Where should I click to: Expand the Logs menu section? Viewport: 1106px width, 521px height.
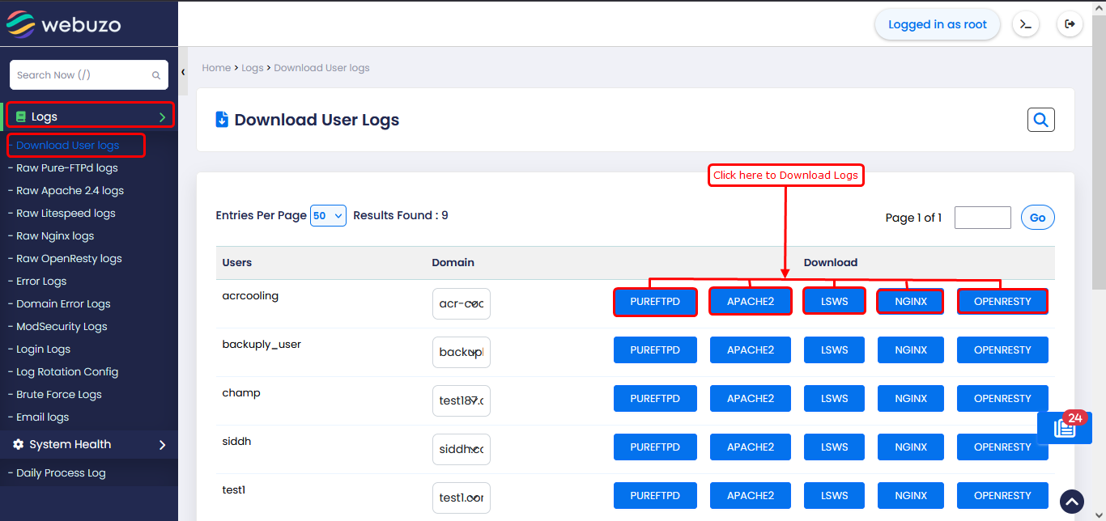click(x=89, y=116)
